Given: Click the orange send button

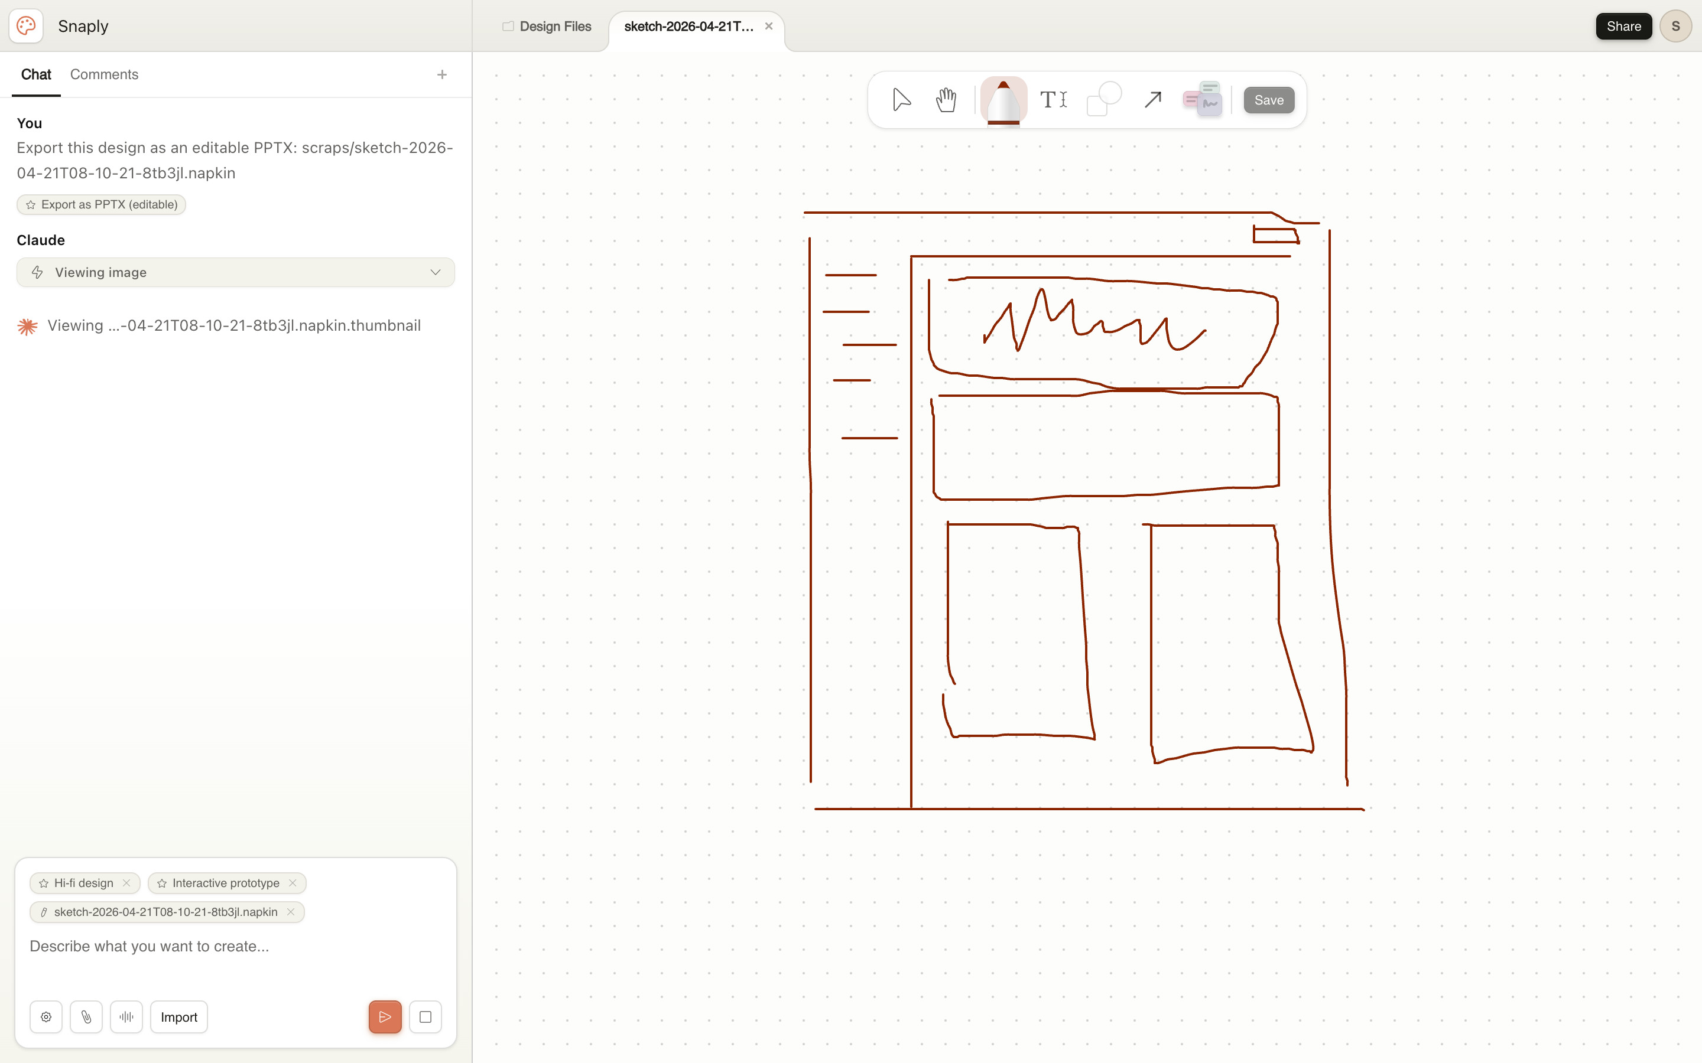Looking at the screenshot, I should (x=385, y=1016).
